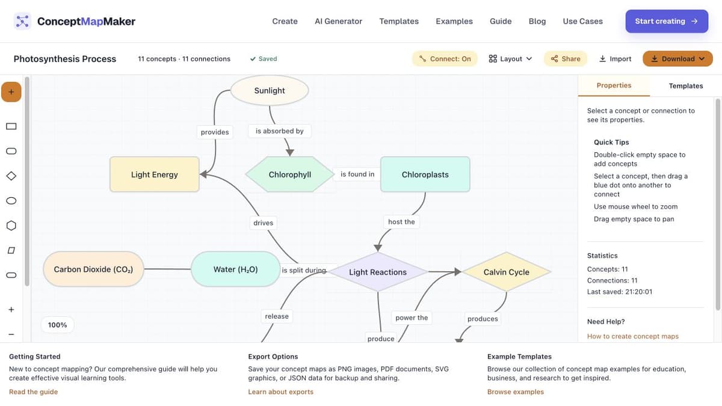The image size is (722, 406).
Task: Click the 'release' connection label
Action: point(277,316)
